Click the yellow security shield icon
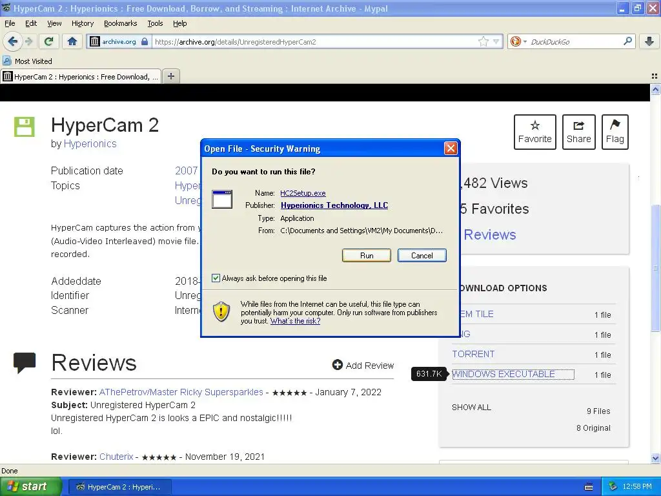Screen dimensions: 661x496 221,312
